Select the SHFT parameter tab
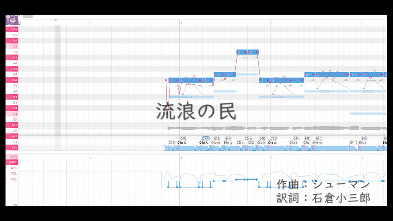This screenshot has width=393, height=221. pos(12,162)
